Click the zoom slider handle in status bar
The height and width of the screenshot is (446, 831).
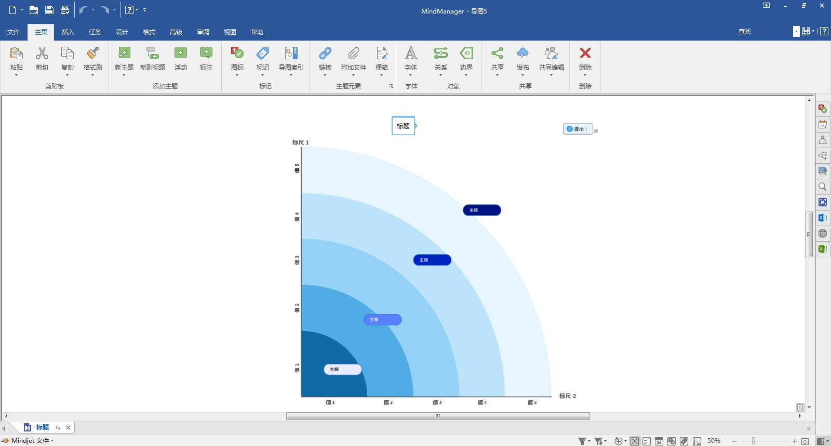753,441
